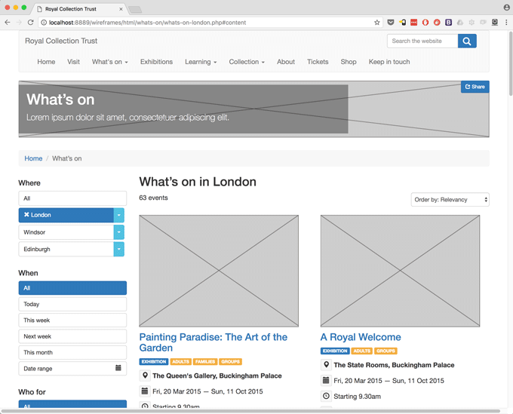
Task: Open the Collection nav dropdown
Action: coord(247,62)
